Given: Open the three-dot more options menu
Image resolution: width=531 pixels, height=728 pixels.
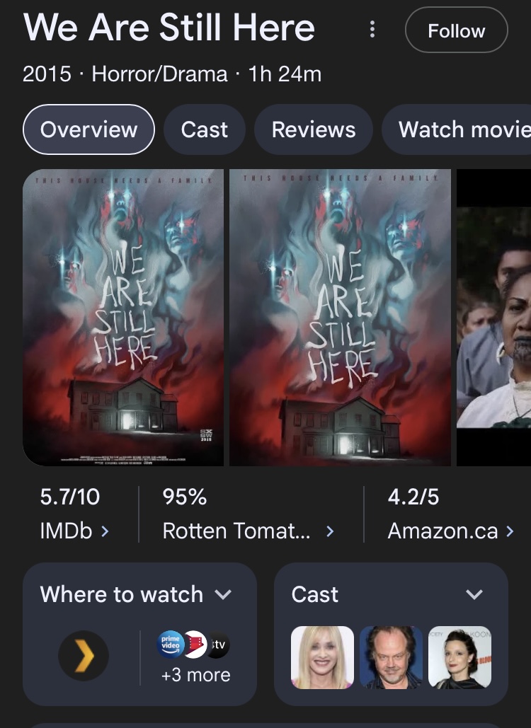Looking at the screenshot, I should click(x=372, y=29).
